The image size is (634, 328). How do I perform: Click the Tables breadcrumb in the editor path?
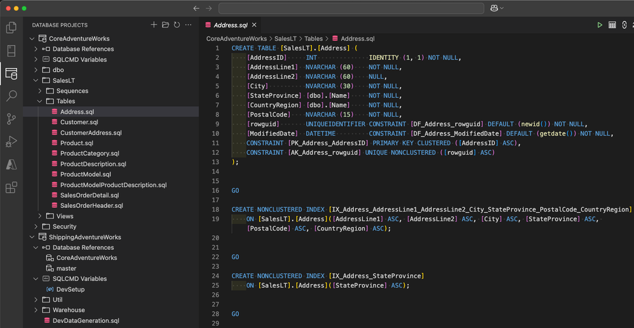(313, 39)
